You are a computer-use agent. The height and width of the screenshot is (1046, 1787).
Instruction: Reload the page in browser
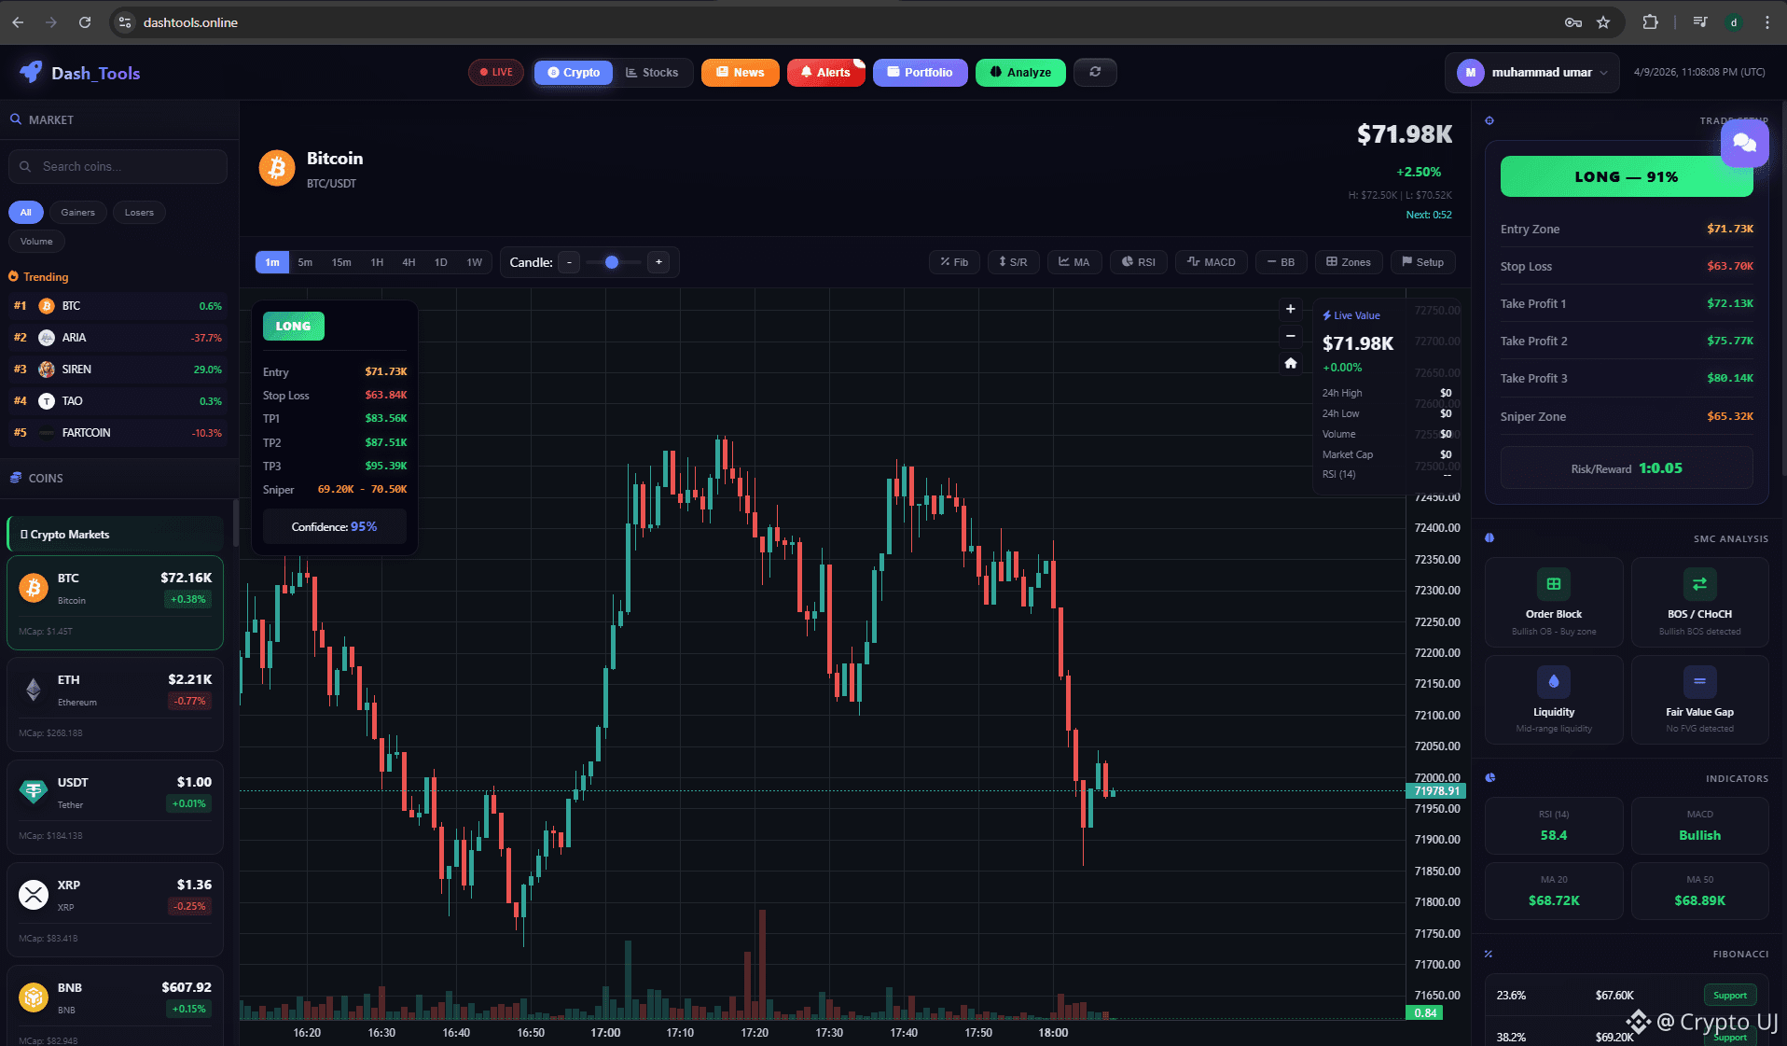(85, 22)
